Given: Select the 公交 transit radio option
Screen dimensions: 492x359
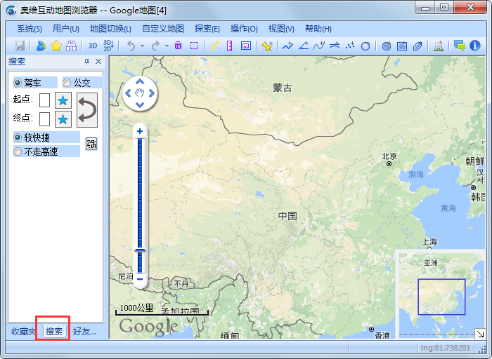Looking at the screenshot, I should [x=83, y=83].
